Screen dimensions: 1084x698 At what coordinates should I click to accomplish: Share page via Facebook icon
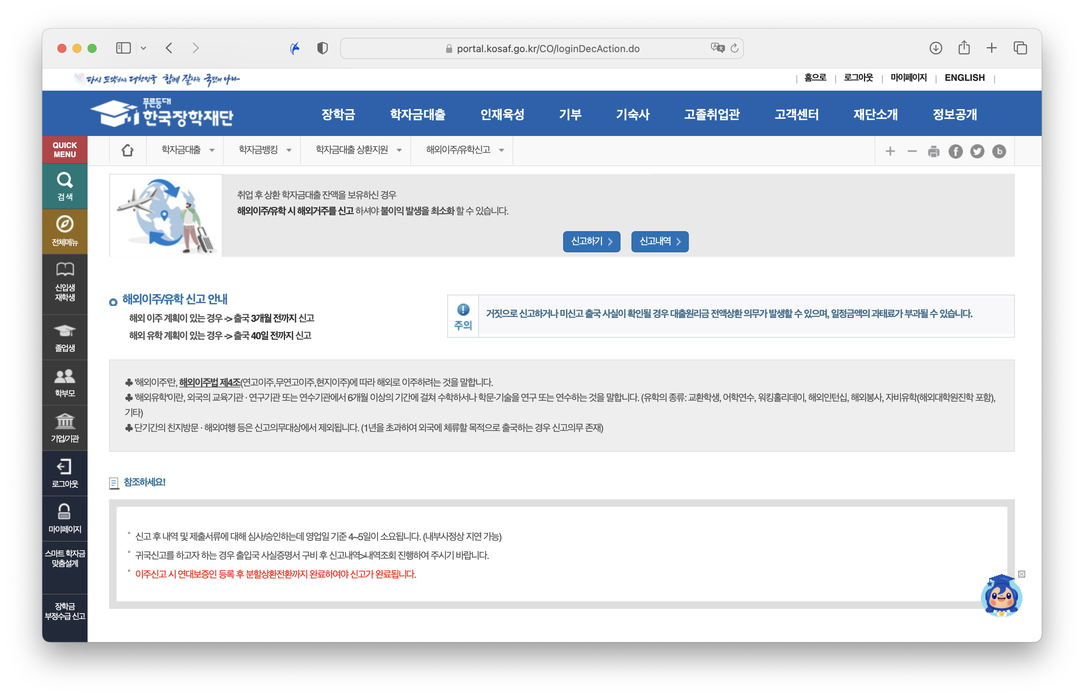(x=955, y=151)
